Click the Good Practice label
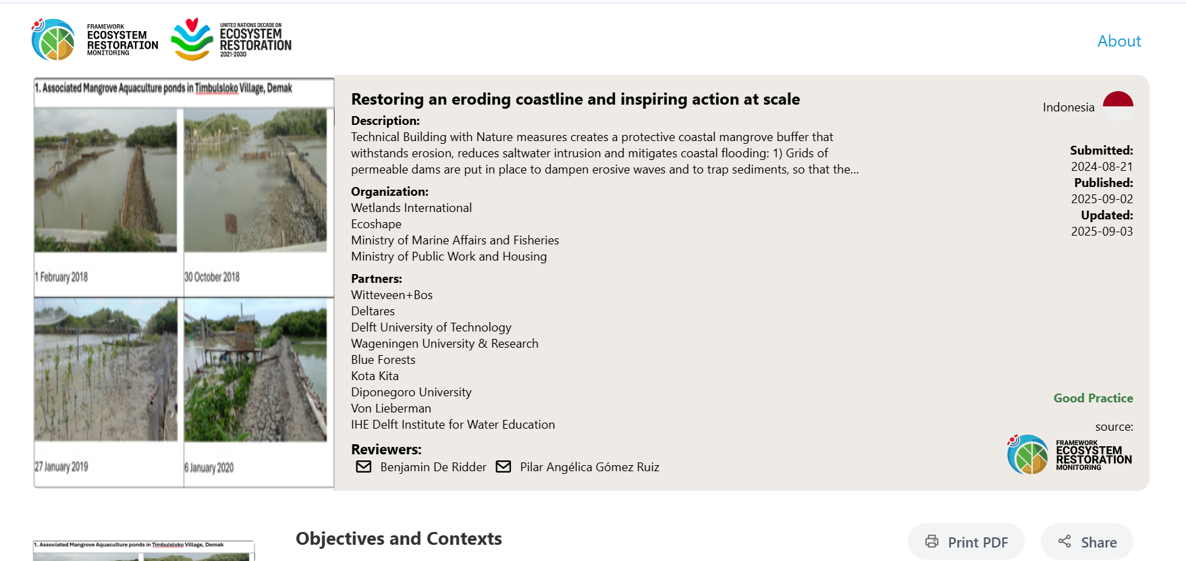The height and width of the screenshot is (561, 1186). click(x=1093, y=398)
